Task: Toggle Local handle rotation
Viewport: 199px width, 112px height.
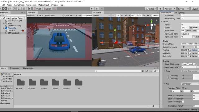Action: coord(47,9)
